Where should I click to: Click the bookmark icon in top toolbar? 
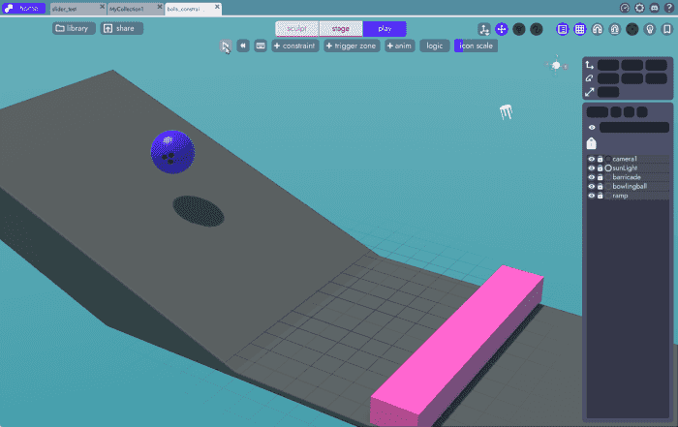point(666,29)
